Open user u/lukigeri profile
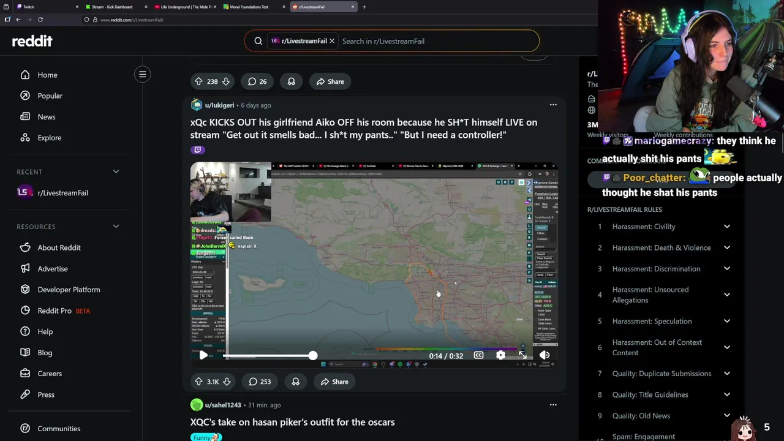Screen dimensions: 784x441 coord(219,105)
